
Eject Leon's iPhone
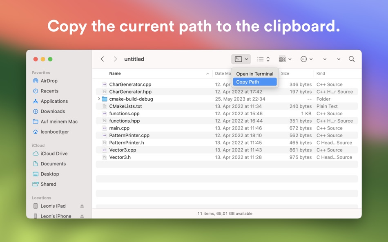(x=82, y=216)
